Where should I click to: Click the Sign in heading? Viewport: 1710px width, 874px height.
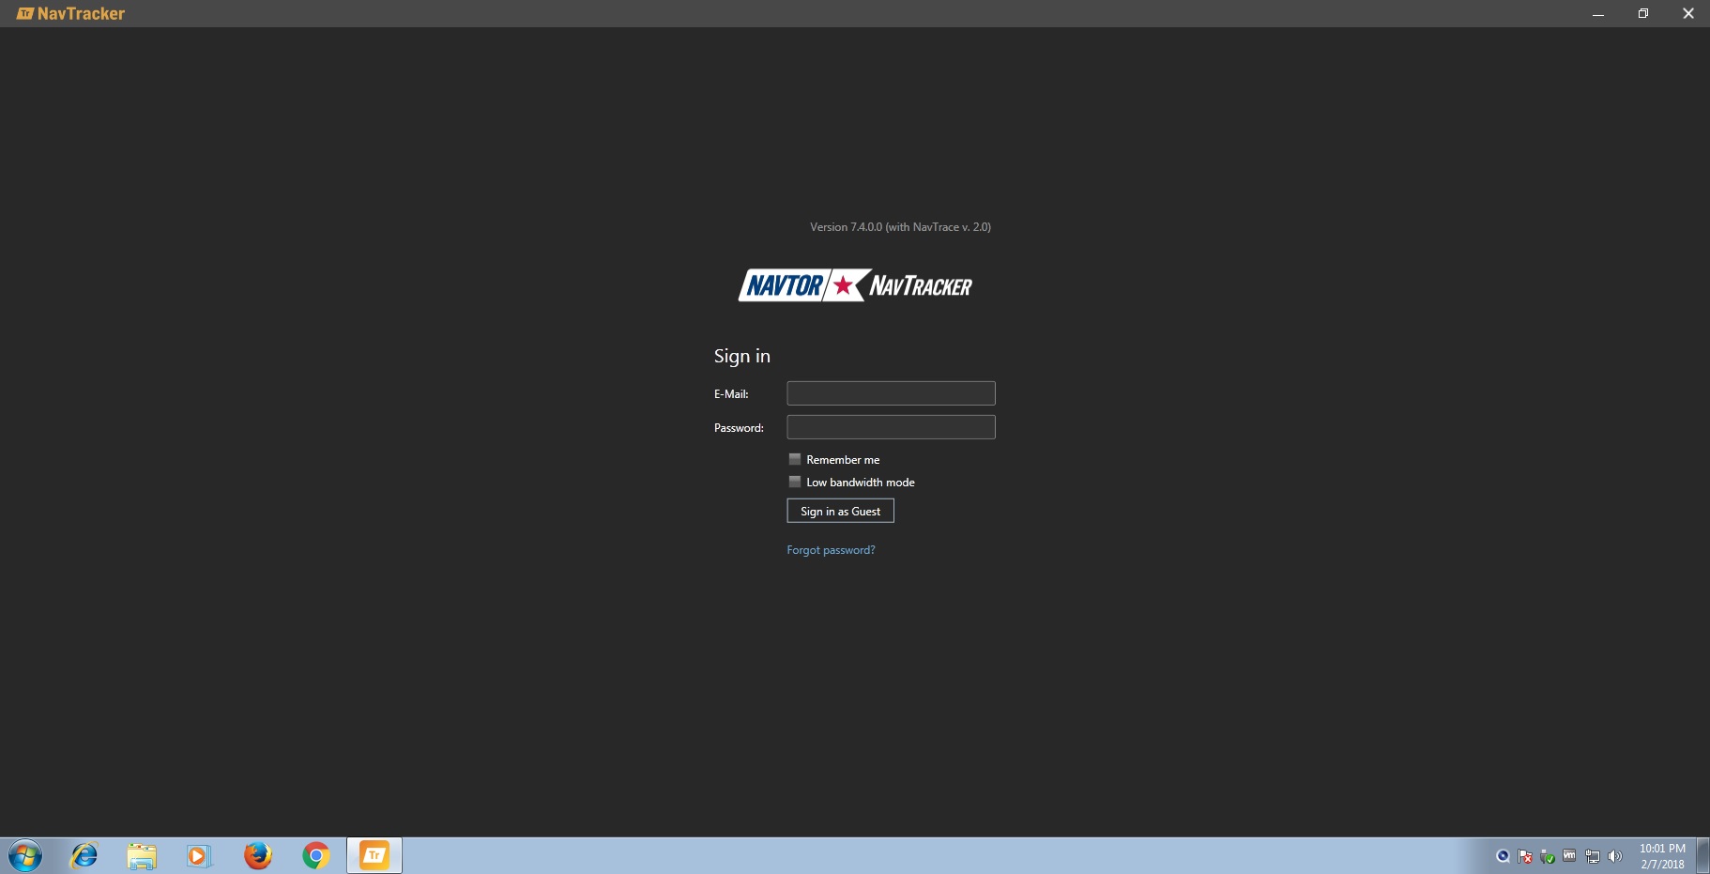(x=741, y=356)
